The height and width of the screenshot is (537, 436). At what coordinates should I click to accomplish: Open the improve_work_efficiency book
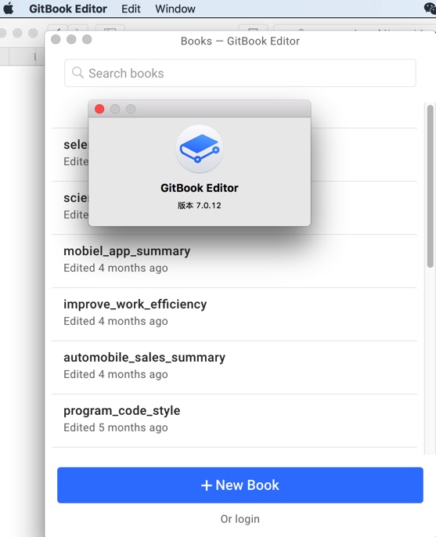coord(234,314)
